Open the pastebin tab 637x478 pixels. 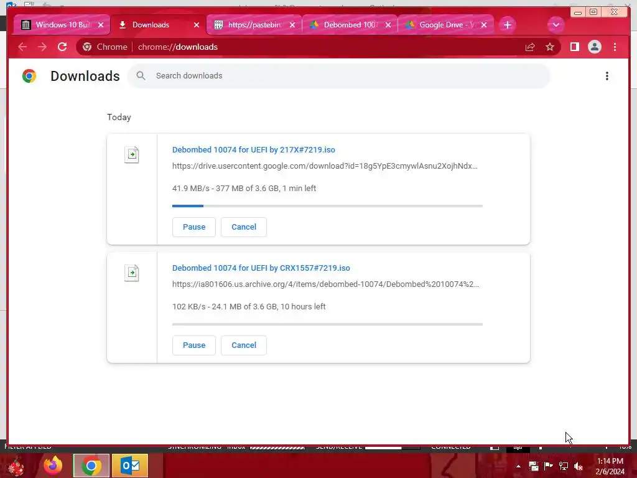(254, 25)
